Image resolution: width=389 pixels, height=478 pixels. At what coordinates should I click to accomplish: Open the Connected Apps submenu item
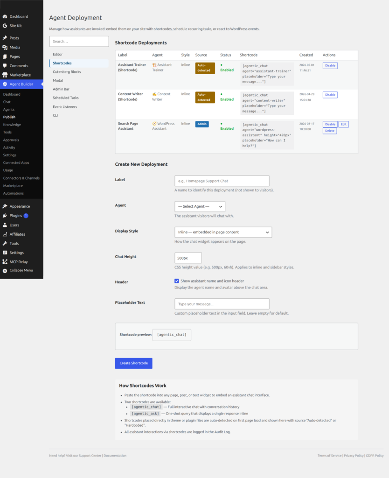point(16,163)
